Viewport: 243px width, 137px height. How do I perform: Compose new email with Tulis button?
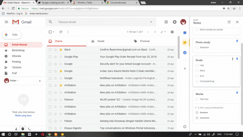point(12,35)
